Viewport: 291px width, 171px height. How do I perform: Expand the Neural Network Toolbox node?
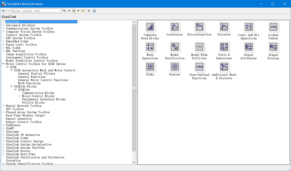coord(3,106)
